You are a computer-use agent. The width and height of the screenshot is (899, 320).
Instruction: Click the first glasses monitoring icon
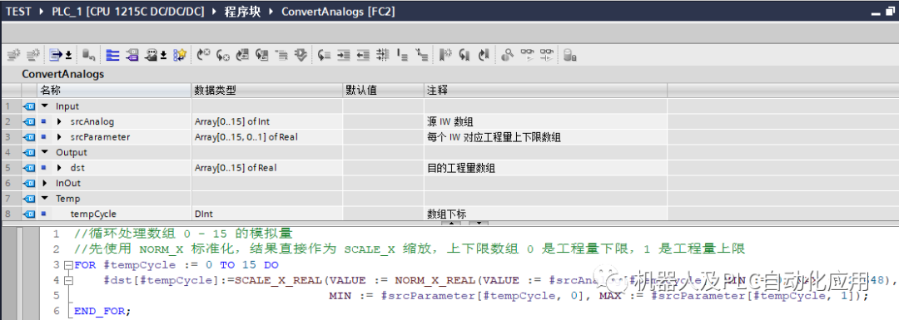[x=527, y=54]
